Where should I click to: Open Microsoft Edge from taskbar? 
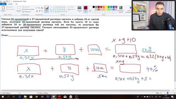tap(20, 97)
